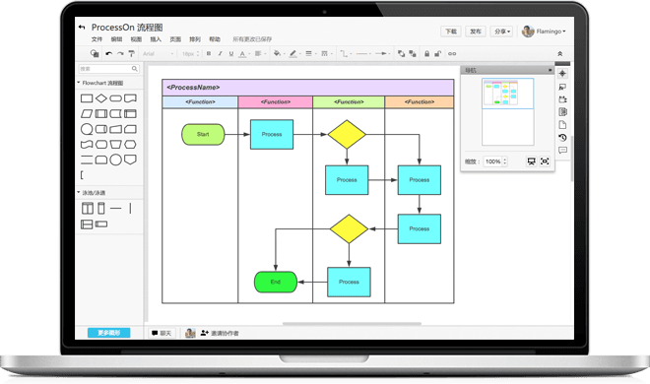Screen dimensions: 650x384
Task: Redo the last action
Action: tap(120, 53)
